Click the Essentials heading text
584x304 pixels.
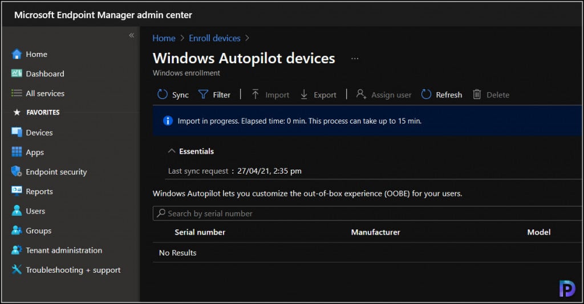click(x=196, y=151)
